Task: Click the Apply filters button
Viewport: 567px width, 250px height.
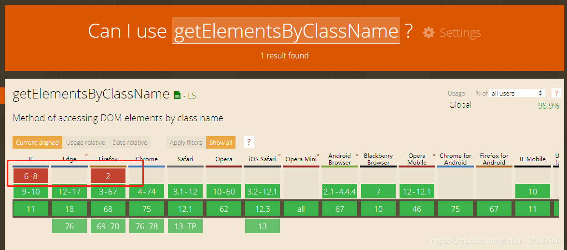Action: (186, 142)
